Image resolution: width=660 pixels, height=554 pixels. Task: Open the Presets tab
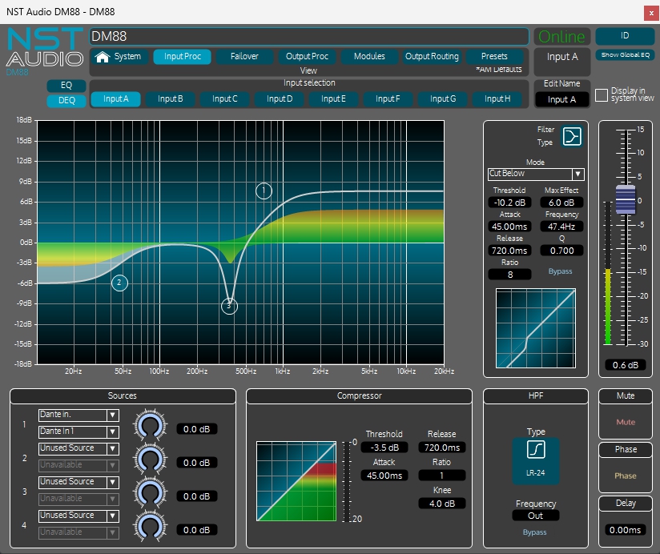494,56
